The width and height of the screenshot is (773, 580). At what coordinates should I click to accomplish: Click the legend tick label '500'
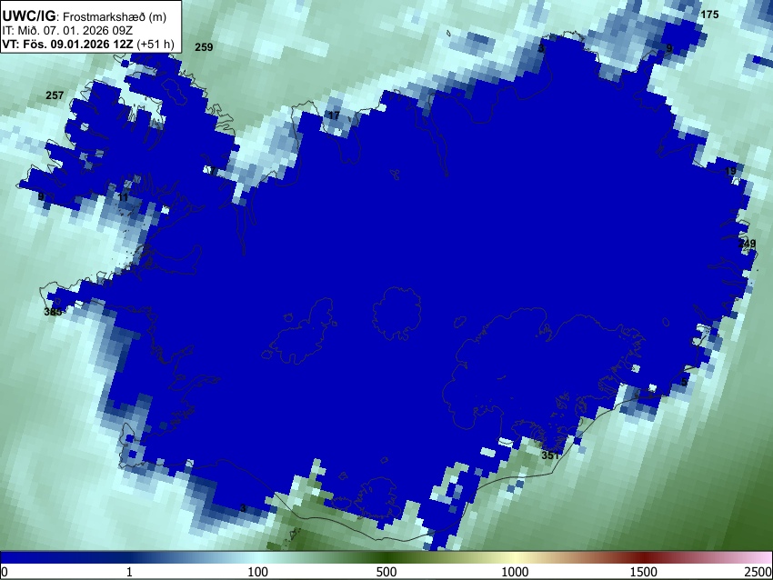(x=386, y=572)
